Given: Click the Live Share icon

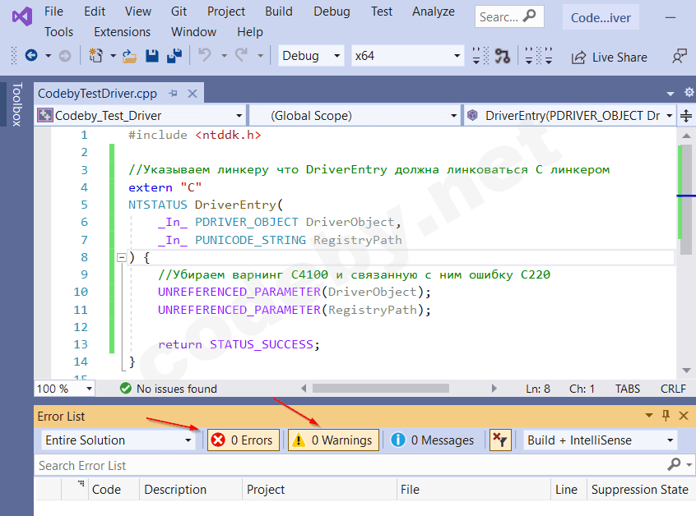Looking at the screenshot, I should tap(579, 57).
